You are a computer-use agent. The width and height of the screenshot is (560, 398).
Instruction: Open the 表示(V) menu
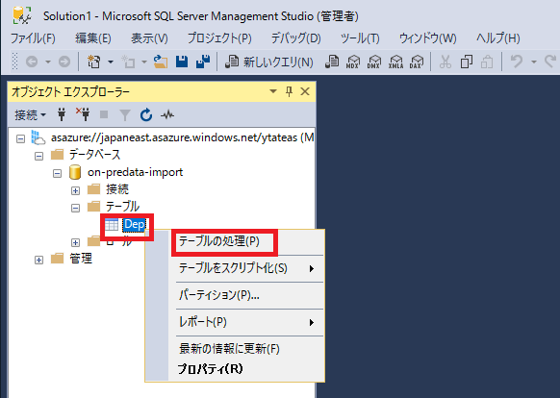[149, 38]
